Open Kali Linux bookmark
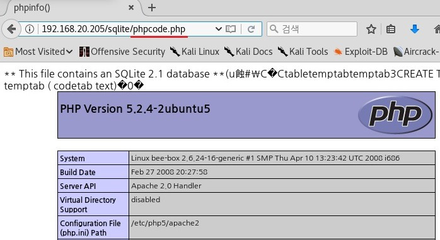The width and height of the screenshot is (440, 240). [194, 52]
